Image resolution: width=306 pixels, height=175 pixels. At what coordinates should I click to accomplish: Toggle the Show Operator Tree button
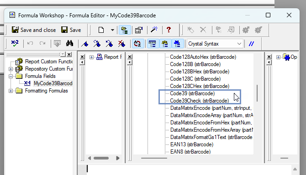tap(178, 44)
